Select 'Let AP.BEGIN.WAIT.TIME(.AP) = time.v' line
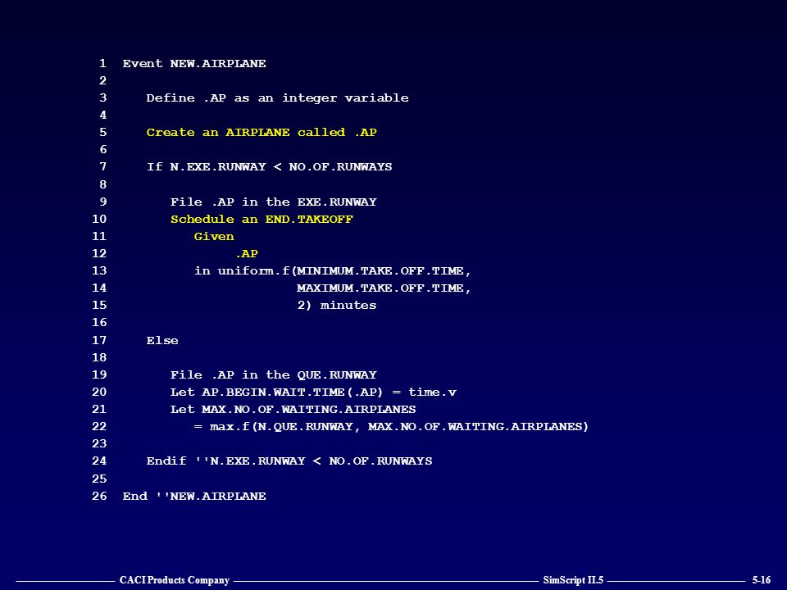Viewport: 787px width, 590px height. point(313,392)
